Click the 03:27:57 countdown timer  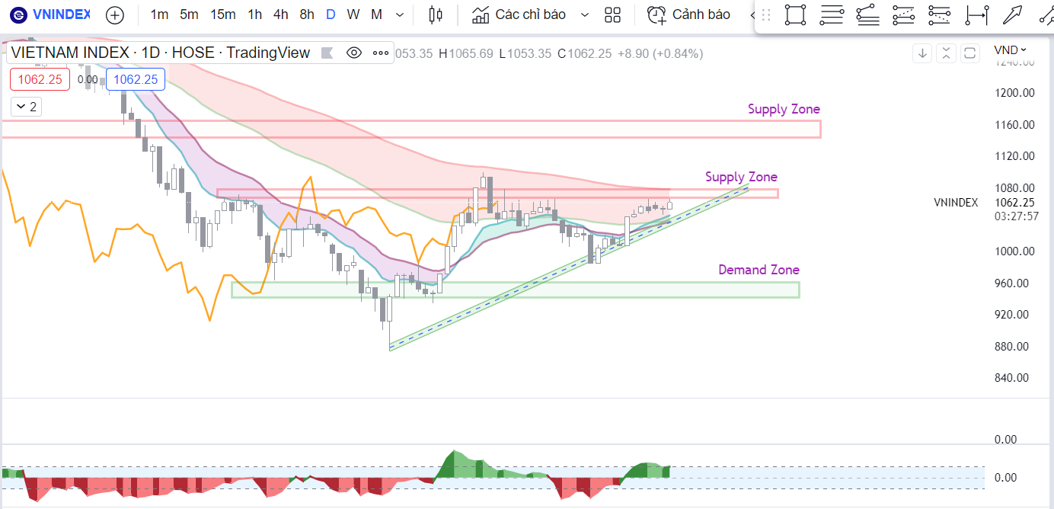(x=1016, y=216)
